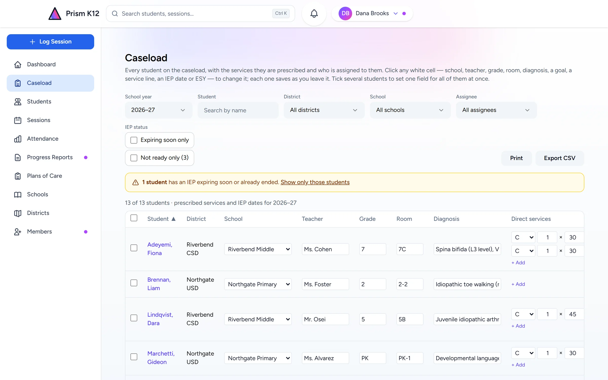Expand the Dana Brooks account chevron
The image size is (608, 380).
click(395, 13)
